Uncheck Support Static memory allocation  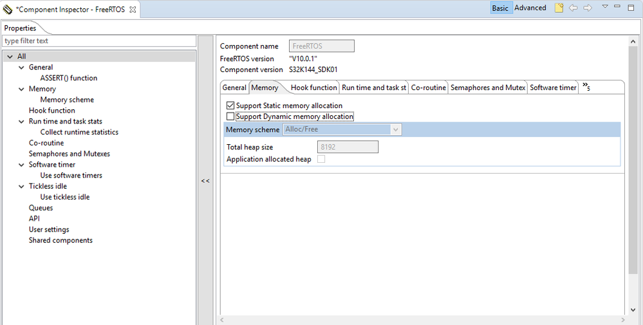point(230,106)
